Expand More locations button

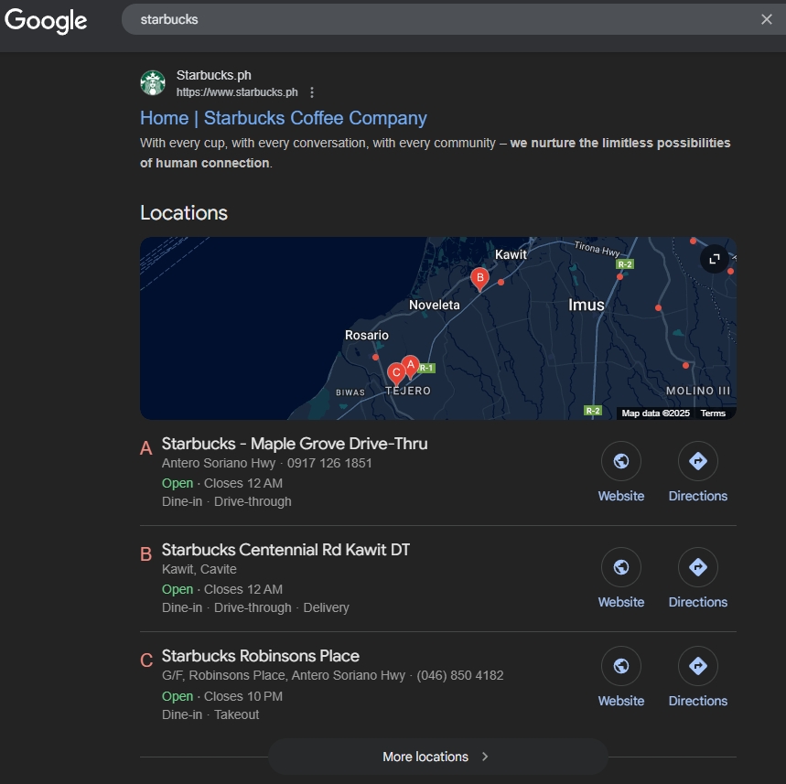(x=437, y=757)
